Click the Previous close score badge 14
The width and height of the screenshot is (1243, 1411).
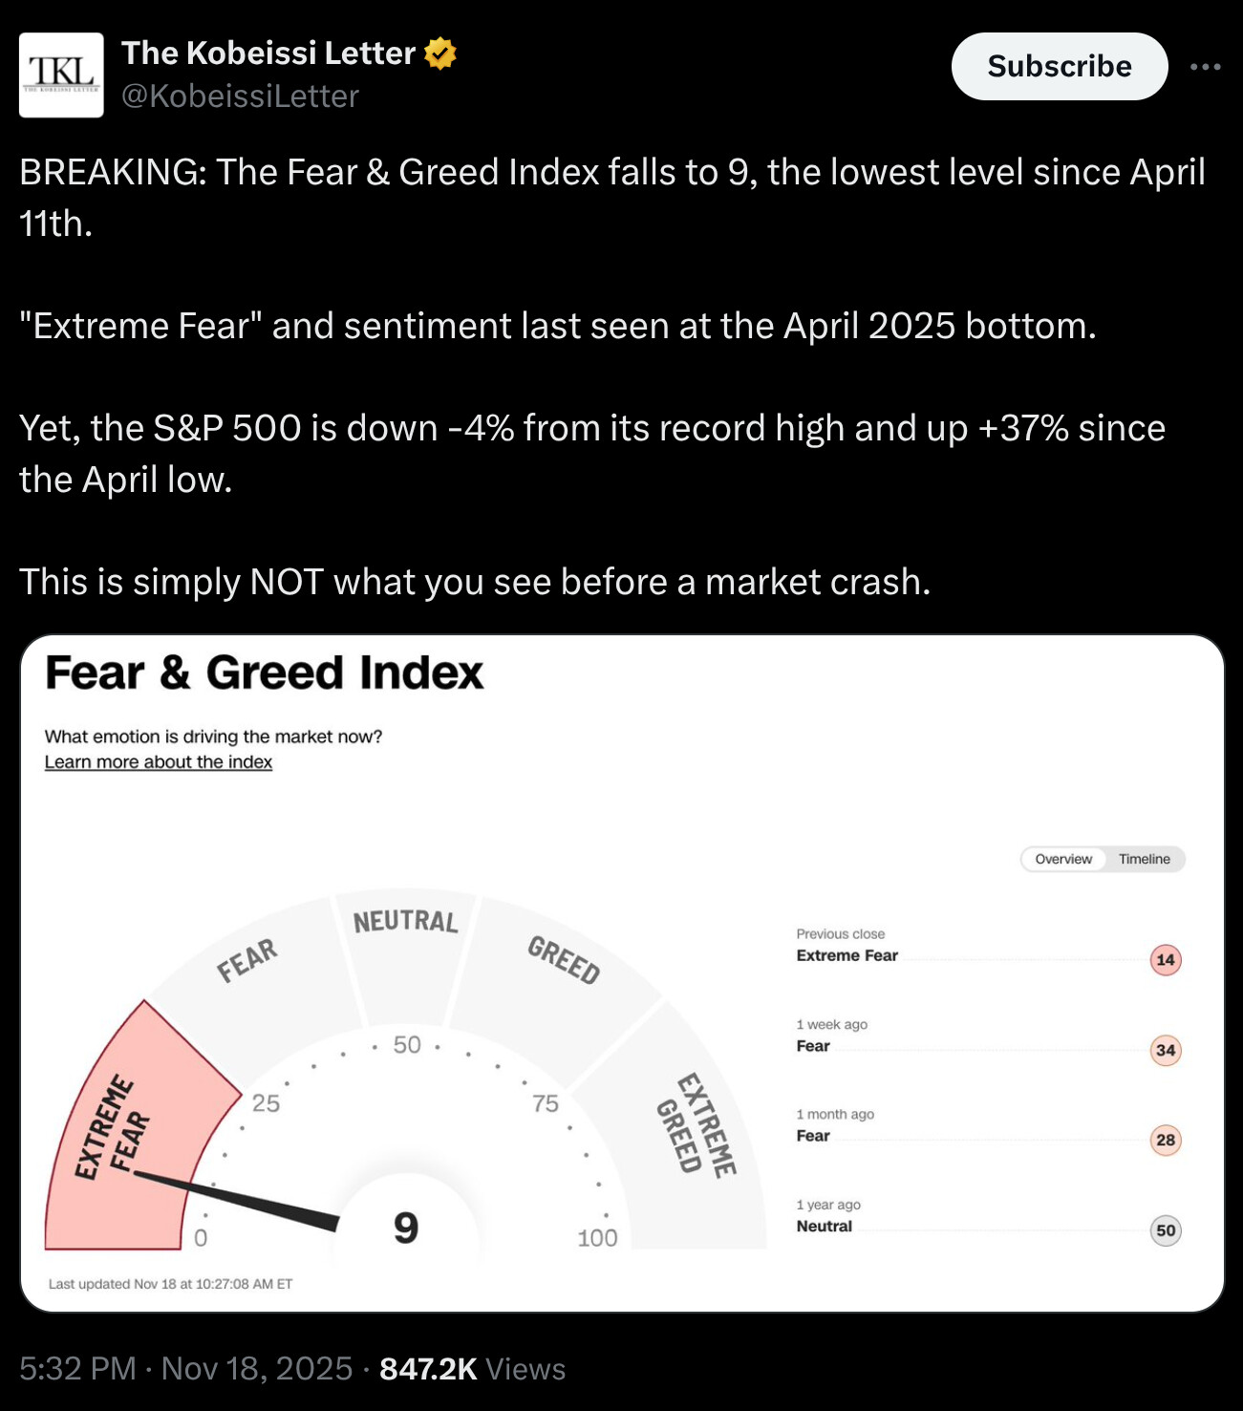pyautogui.click(x=1165, y=960)
